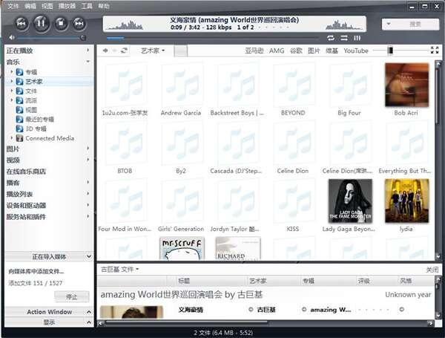Mute audio via the speaker icon
The image size is (445, 338).
point(11,37)
